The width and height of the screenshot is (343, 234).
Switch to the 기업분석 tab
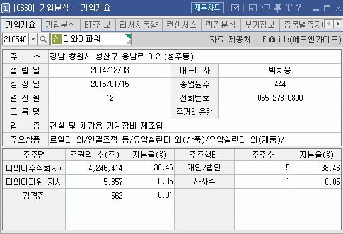click(x=61, y=25)
